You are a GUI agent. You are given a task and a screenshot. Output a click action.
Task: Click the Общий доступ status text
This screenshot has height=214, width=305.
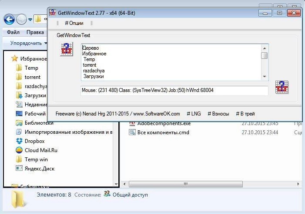coord(130,195)
